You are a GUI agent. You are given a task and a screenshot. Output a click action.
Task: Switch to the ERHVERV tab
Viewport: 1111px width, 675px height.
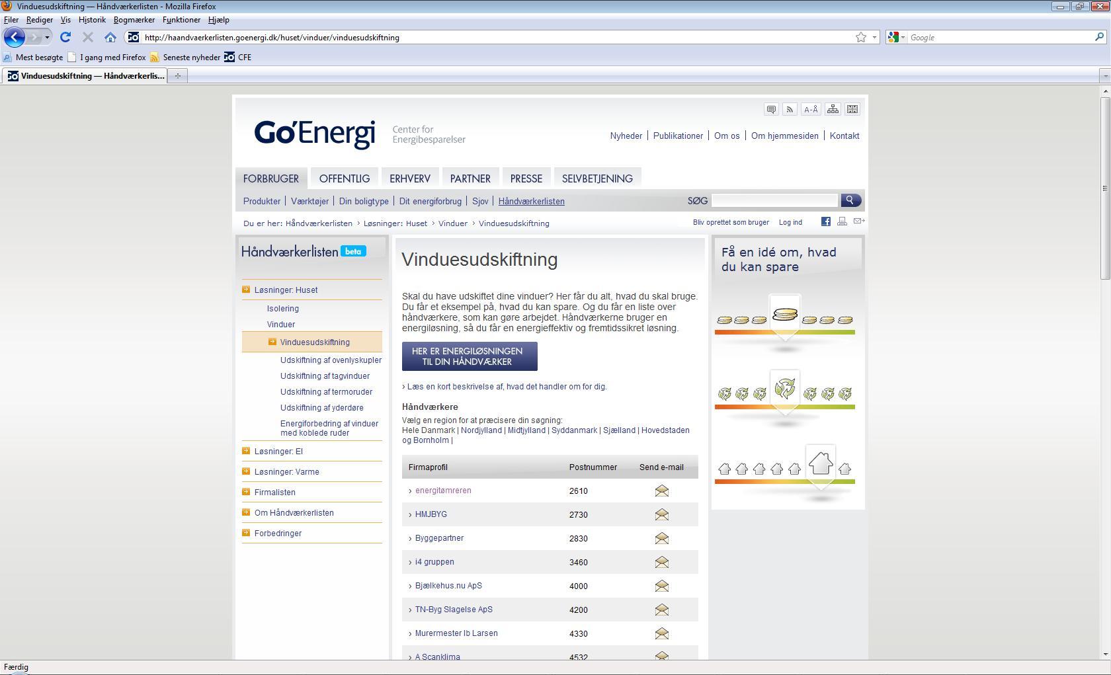(409, 179)
